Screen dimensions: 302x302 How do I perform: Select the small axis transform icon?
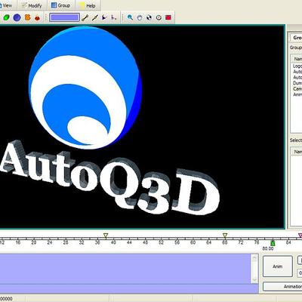[114, 17]
